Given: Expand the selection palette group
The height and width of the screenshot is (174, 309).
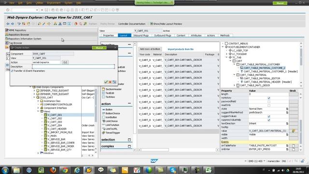Looking at the screenshot, I should coord(129,140).
